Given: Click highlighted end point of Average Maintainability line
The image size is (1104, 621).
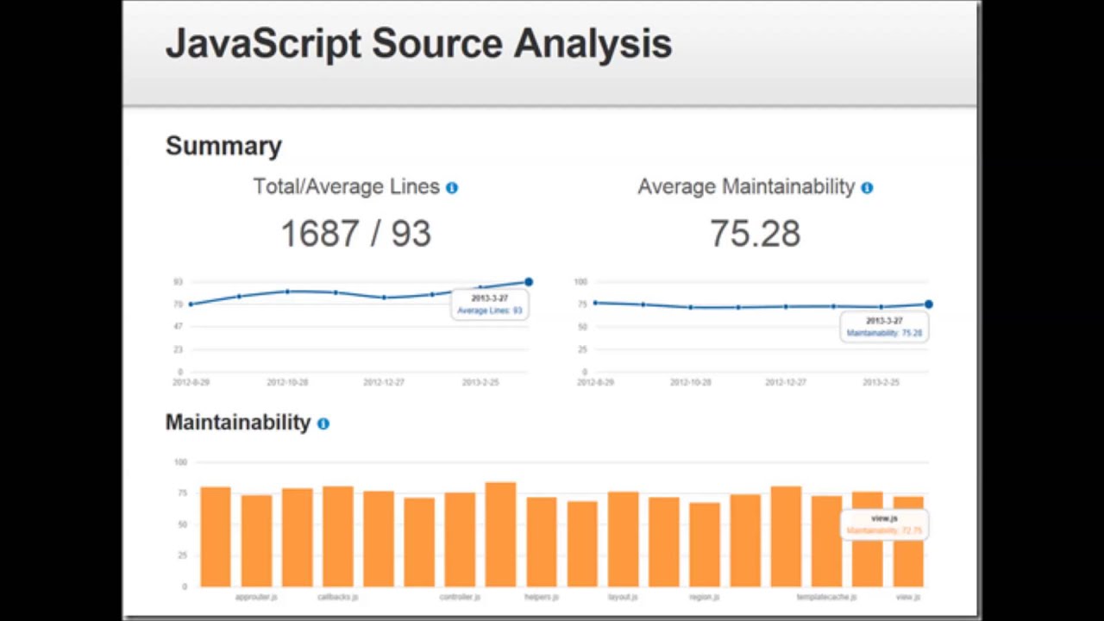Looking at the screenshot, I should [928, 304].
